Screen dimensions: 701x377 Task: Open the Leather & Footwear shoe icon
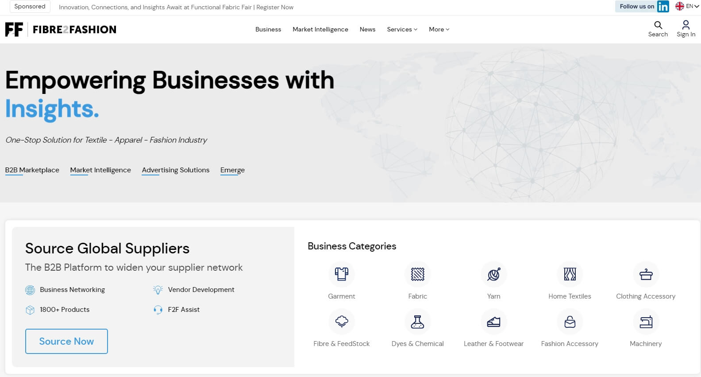[x=493, y=322]
